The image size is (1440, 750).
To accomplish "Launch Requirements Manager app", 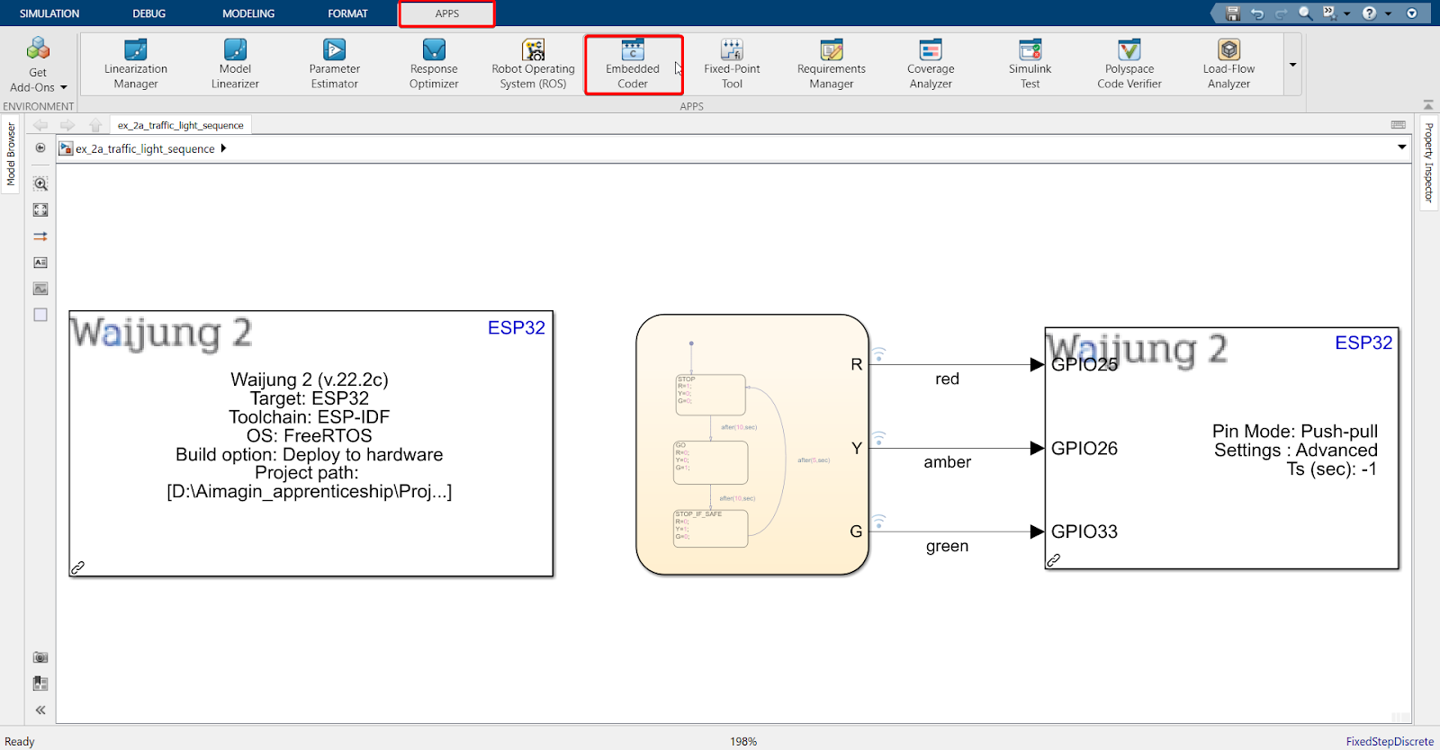I will coord(831,64).
